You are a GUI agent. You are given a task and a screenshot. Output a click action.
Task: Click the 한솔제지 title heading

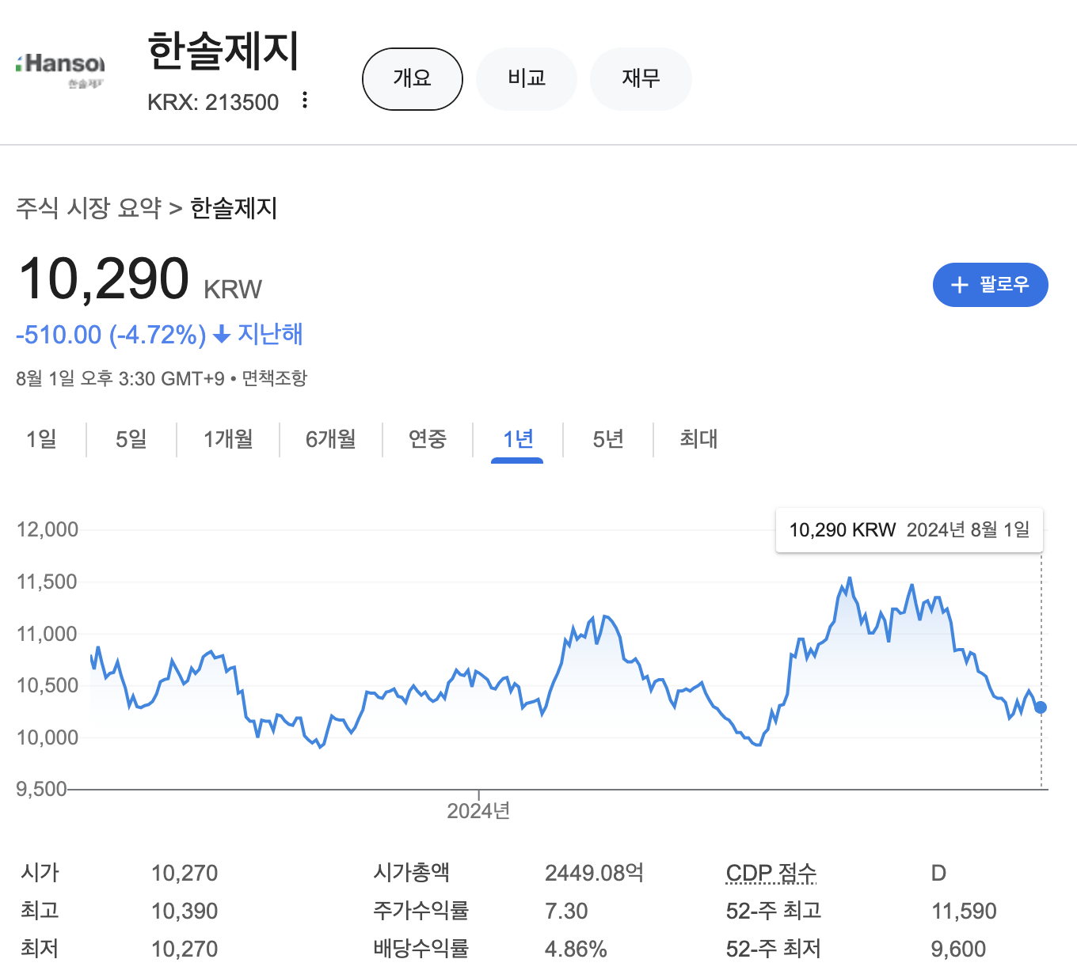pos(223,51)
